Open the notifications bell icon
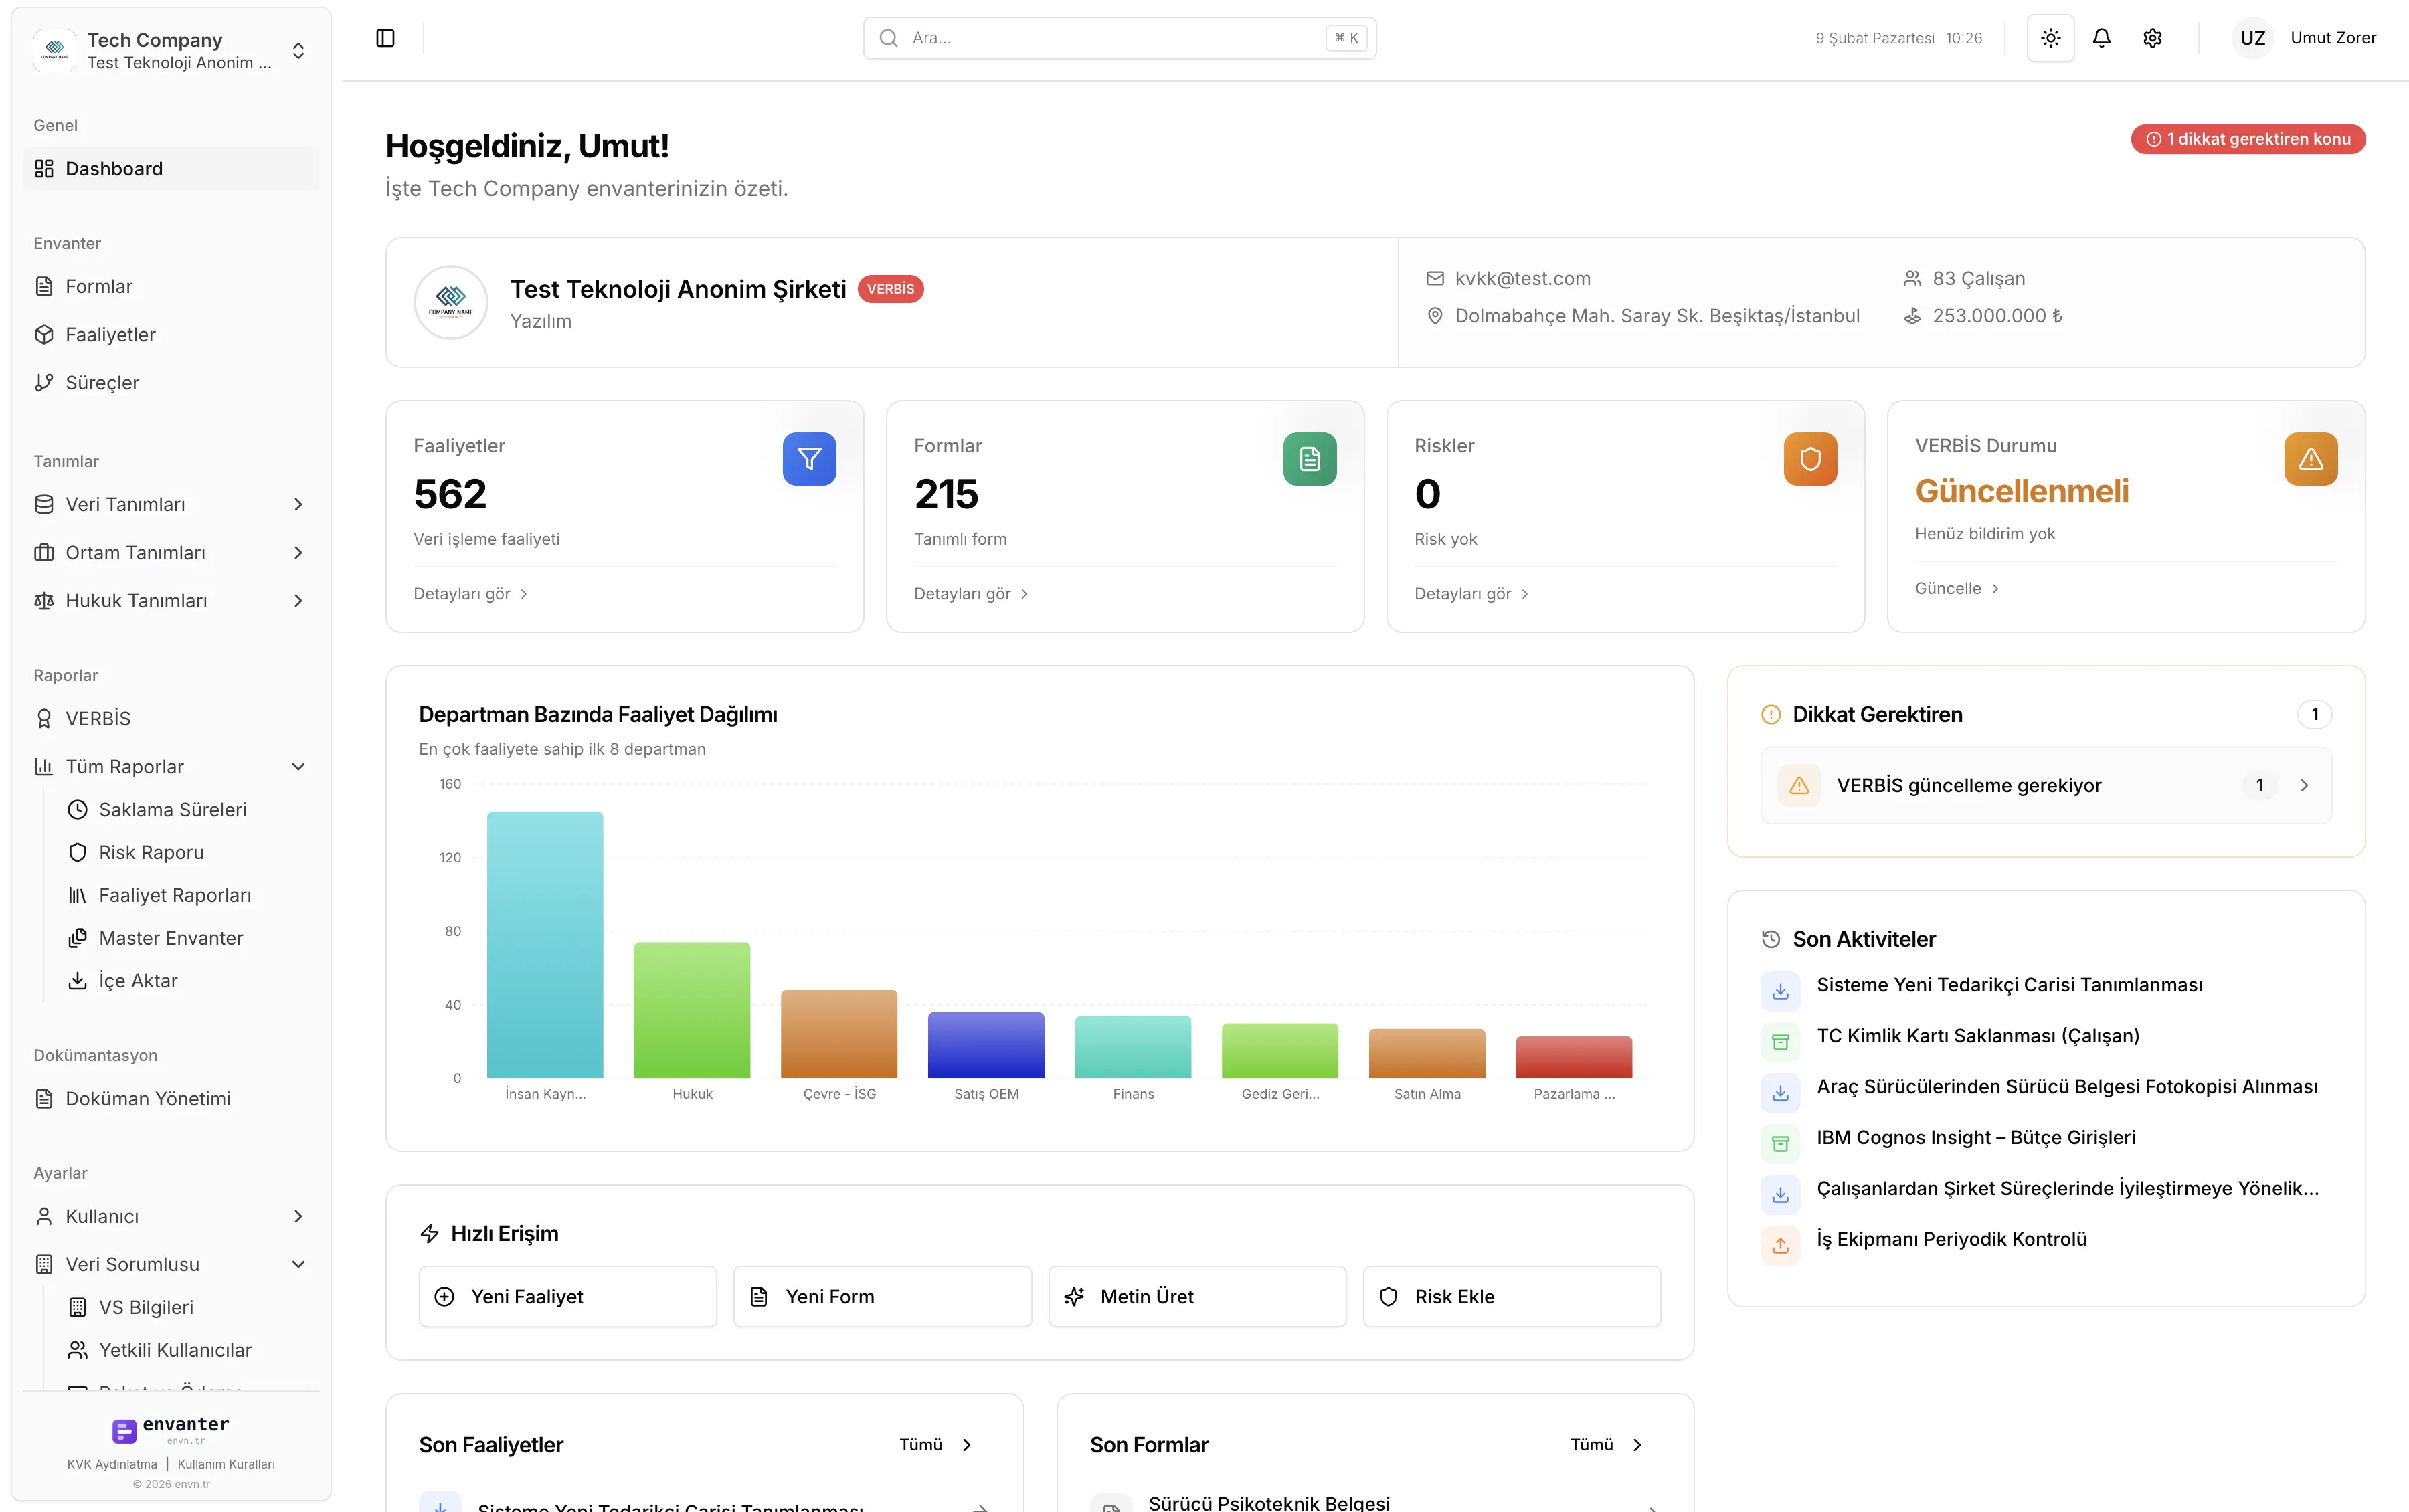The width and height of the screenshot is (2409, 1512). click(x=2101, y=38)
